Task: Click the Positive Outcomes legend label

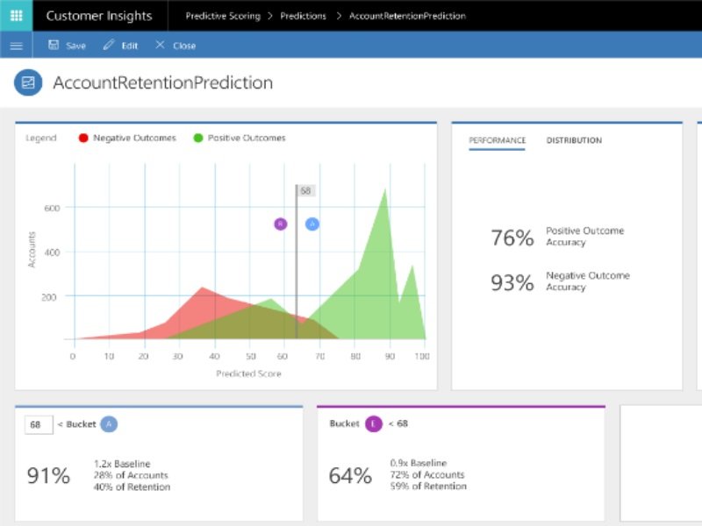Action: (x=247, y=138)
